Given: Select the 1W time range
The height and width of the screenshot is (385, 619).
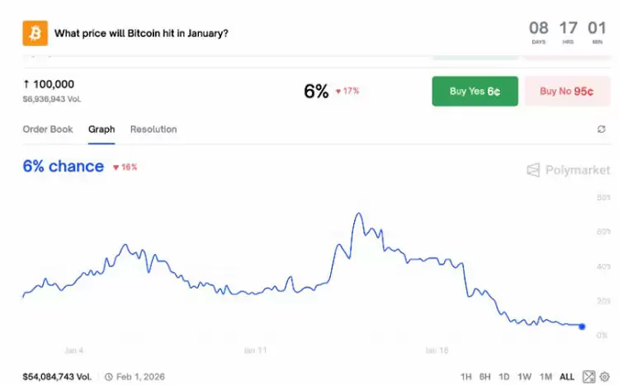Looking at the screenshot, I should (x=525, y=377).
